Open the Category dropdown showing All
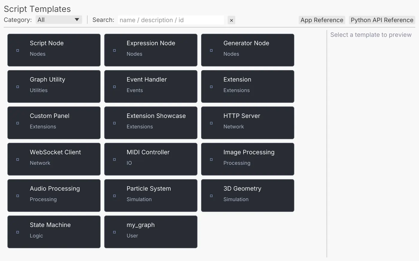Viewport: 419px width, 261px height. [59, 20]
